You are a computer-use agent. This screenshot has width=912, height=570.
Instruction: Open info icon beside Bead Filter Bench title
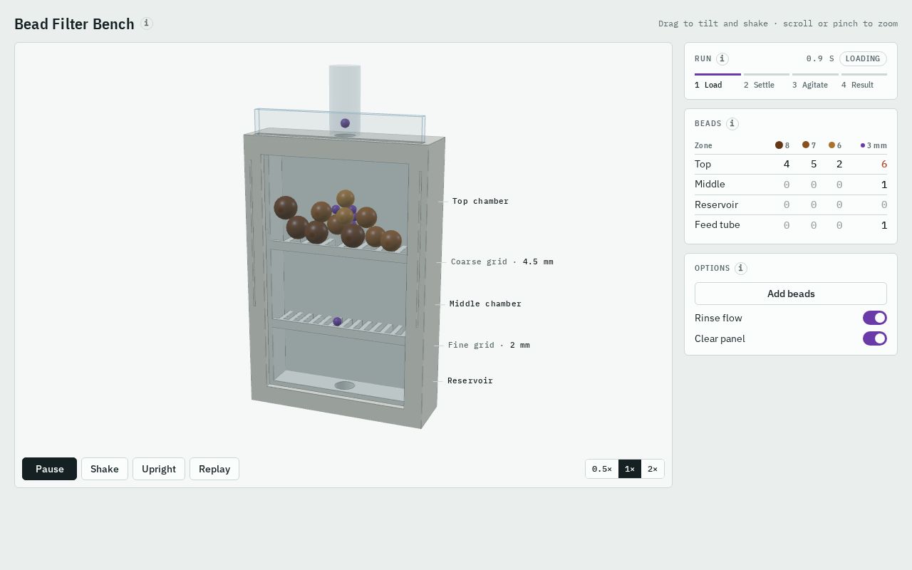pos(146,24)
